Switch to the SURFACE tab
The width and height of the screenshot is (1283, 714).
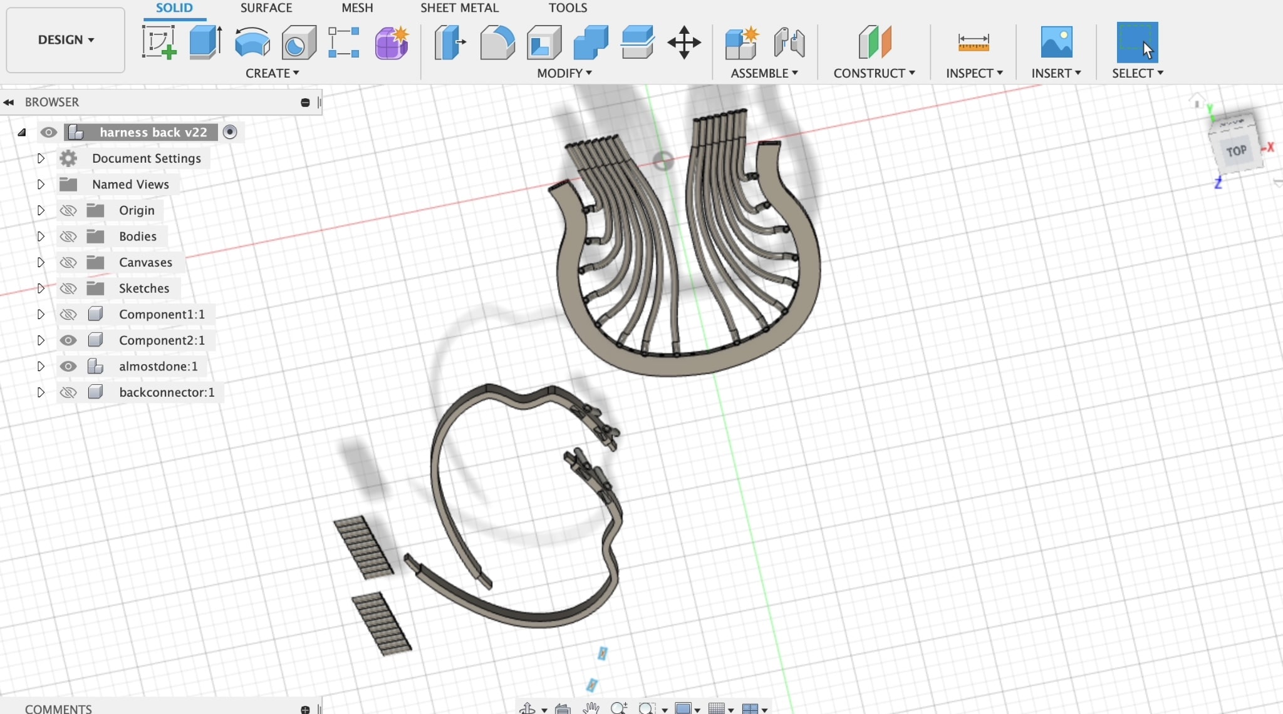266,8
